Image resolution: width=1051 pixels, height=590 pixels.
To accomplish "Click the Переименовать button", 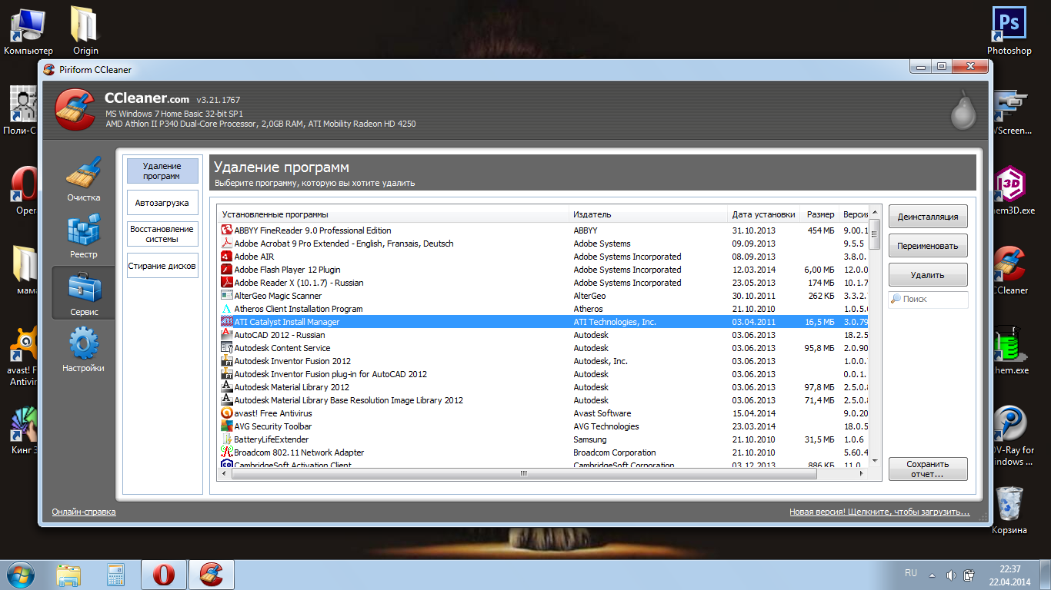I will coord(928,246).
